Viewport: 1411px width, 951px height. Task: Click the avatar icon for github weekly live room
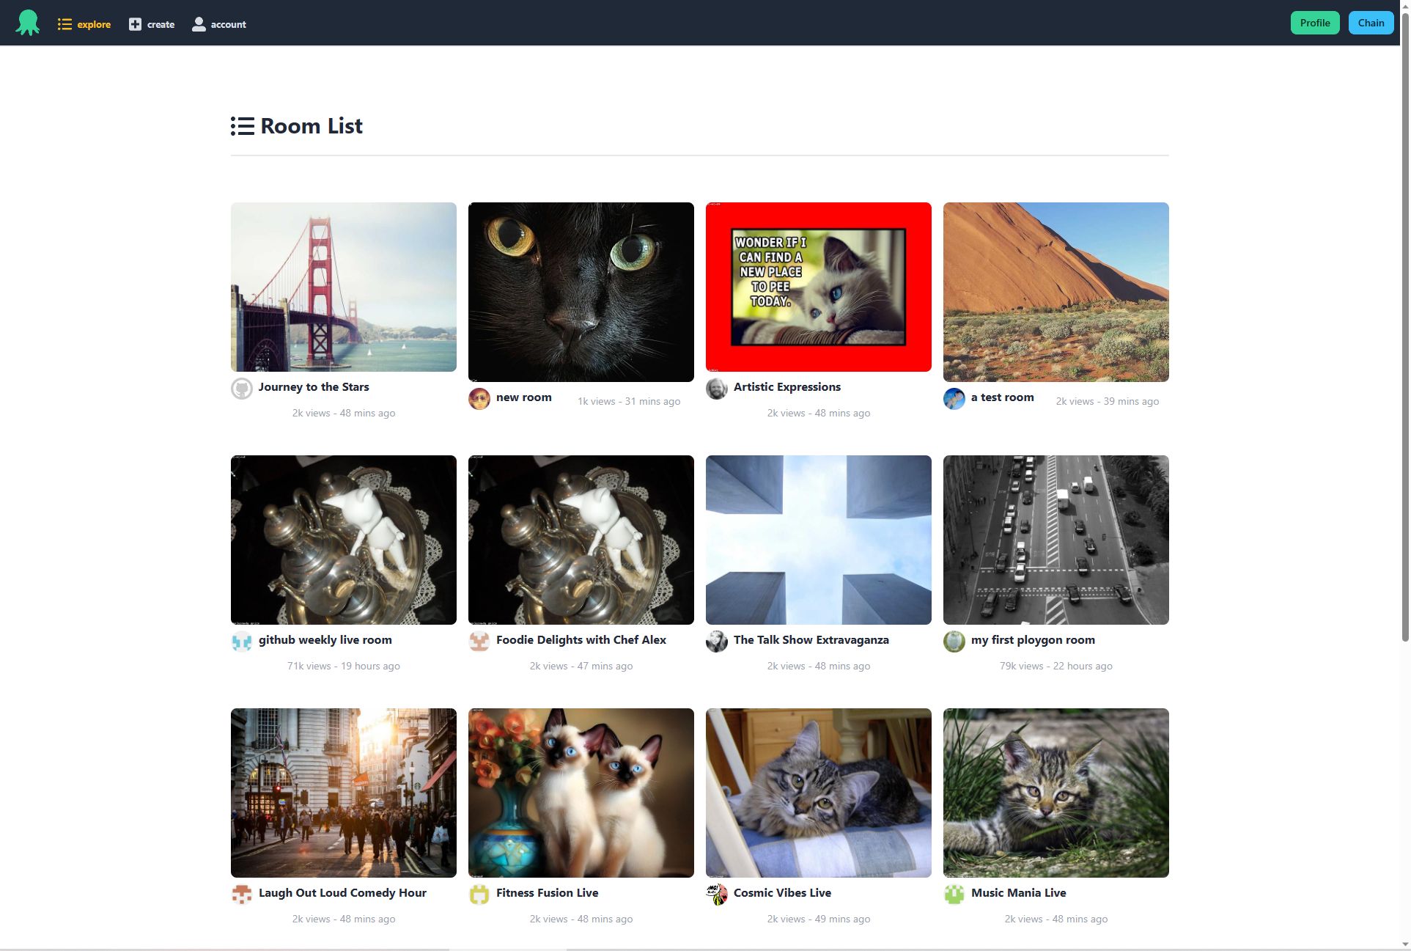point(241,641)
